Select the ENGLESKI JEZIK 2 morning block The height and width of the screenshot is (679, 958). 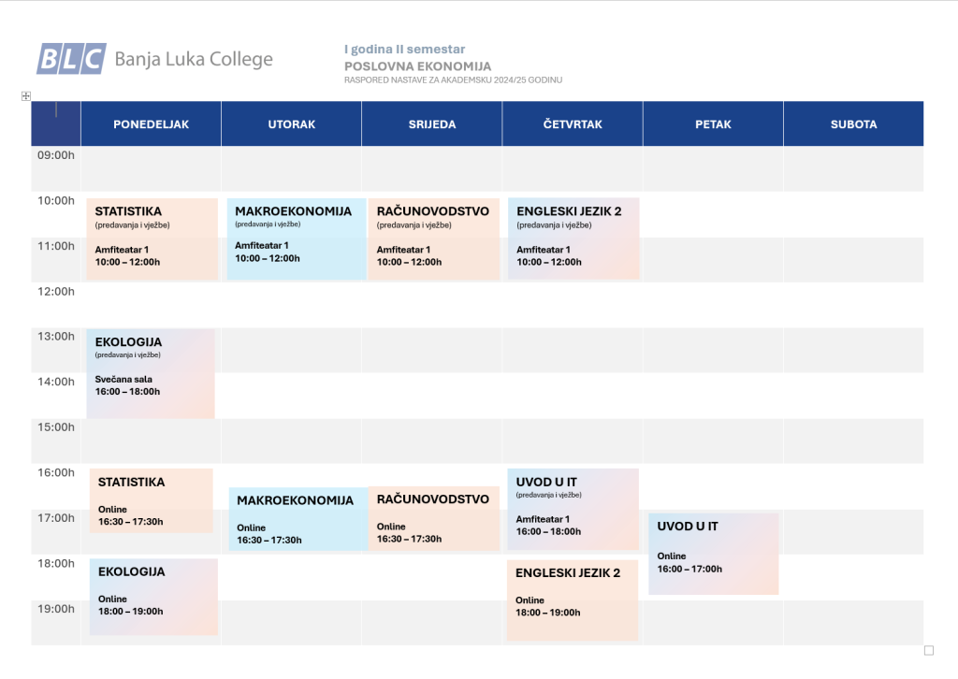[x=573, y=238]
